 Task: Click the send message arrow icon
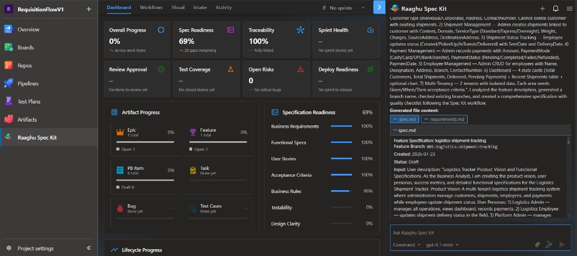pos(562,245)
